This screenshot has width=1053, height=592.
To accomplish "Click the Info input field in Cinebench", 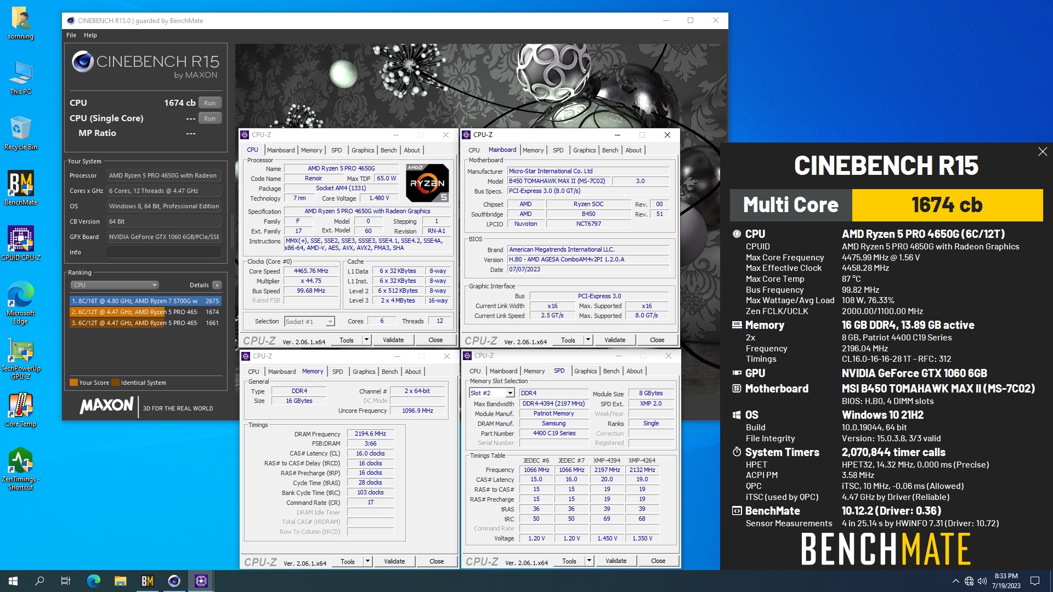I will tap(164, 252).
